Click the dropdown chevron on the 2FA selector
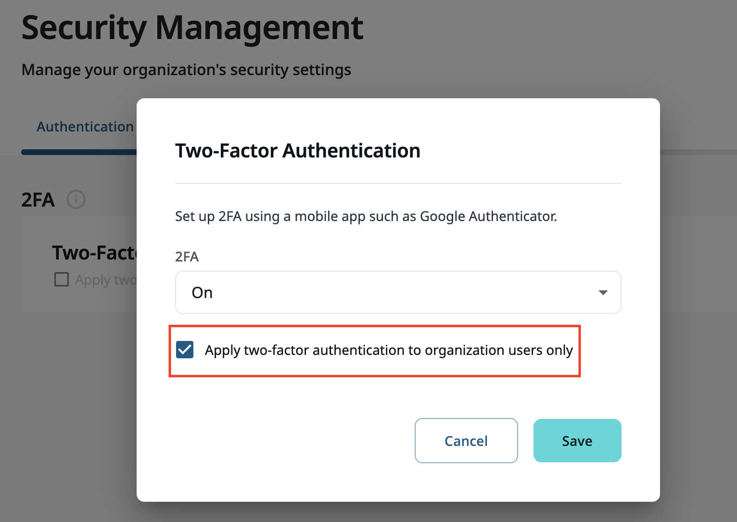The height and width of the screenshot is (522, 737). (x=602, y=292)
